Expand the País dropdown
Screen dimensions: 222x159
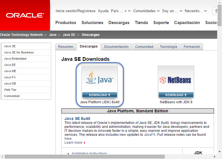[121, 11]
